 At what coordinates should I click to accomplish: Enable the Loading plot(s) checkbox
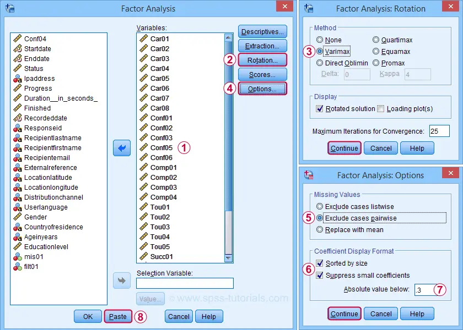pyautogui.click(x=381, y=109)
